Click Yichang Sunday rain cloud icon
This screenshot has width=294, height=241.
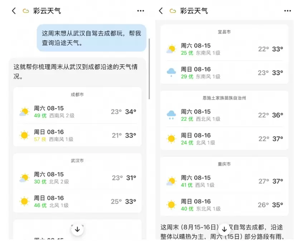(x=171, y=72)
